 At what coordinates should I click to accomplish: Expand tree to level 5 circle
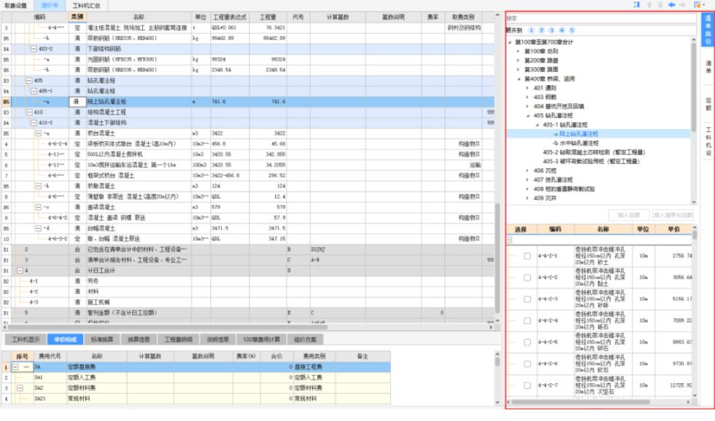click(573, 31)
